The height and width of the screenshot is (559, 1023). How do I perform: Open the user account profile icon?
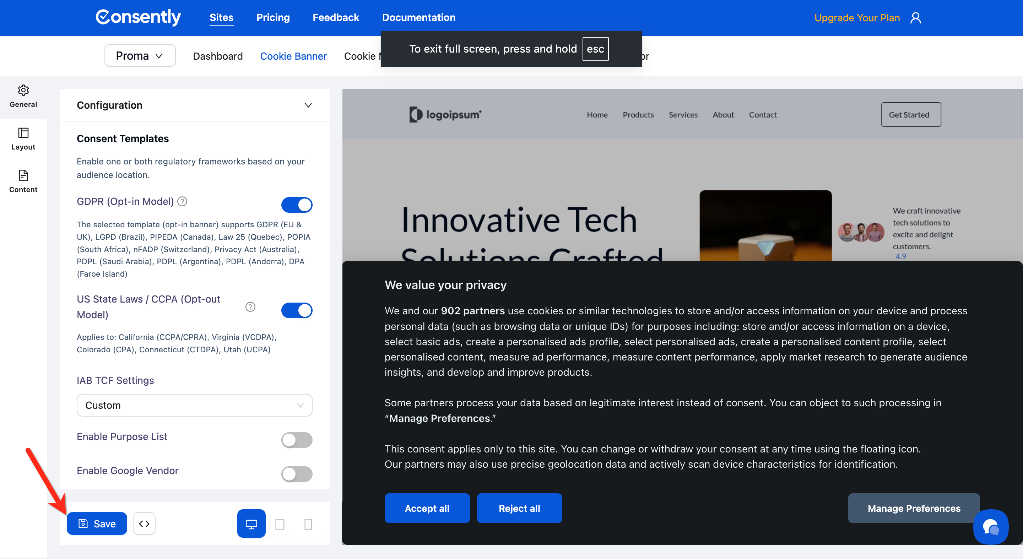click(915, 18)
